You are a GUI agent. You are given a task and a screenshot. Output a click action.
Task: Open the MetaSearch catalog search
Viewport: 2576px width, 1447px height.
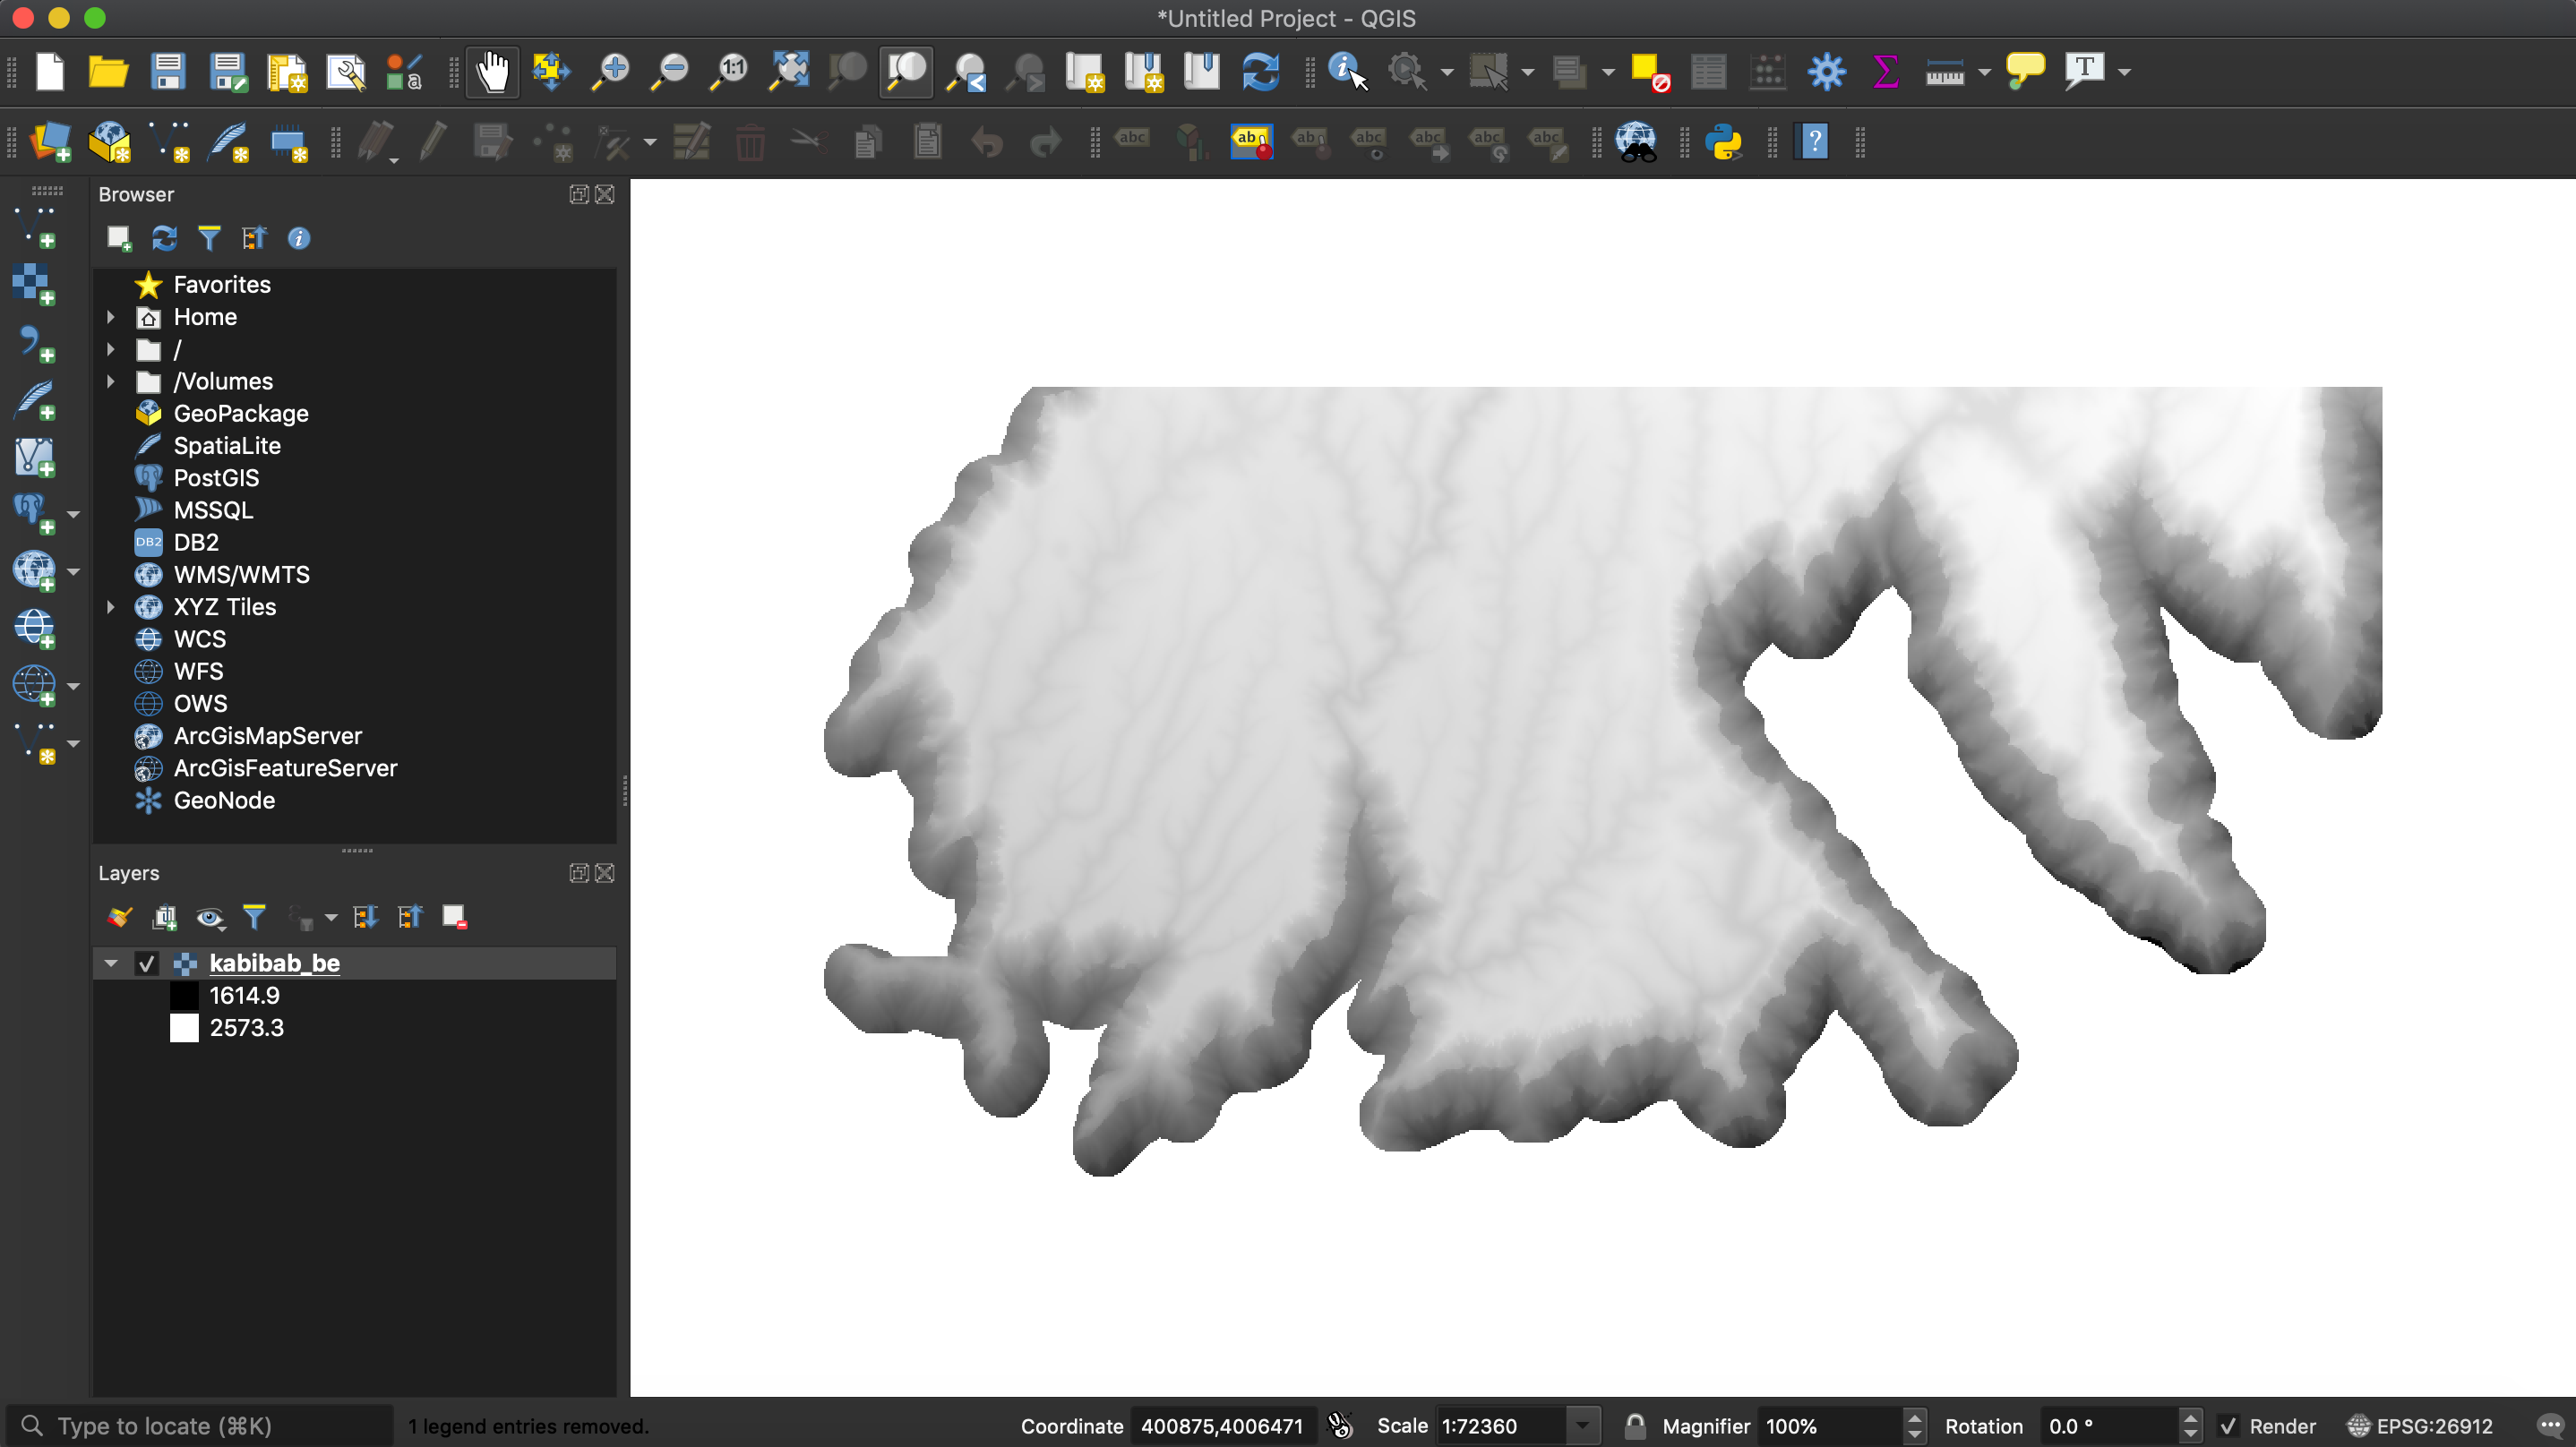click(x=1636, y=142)
